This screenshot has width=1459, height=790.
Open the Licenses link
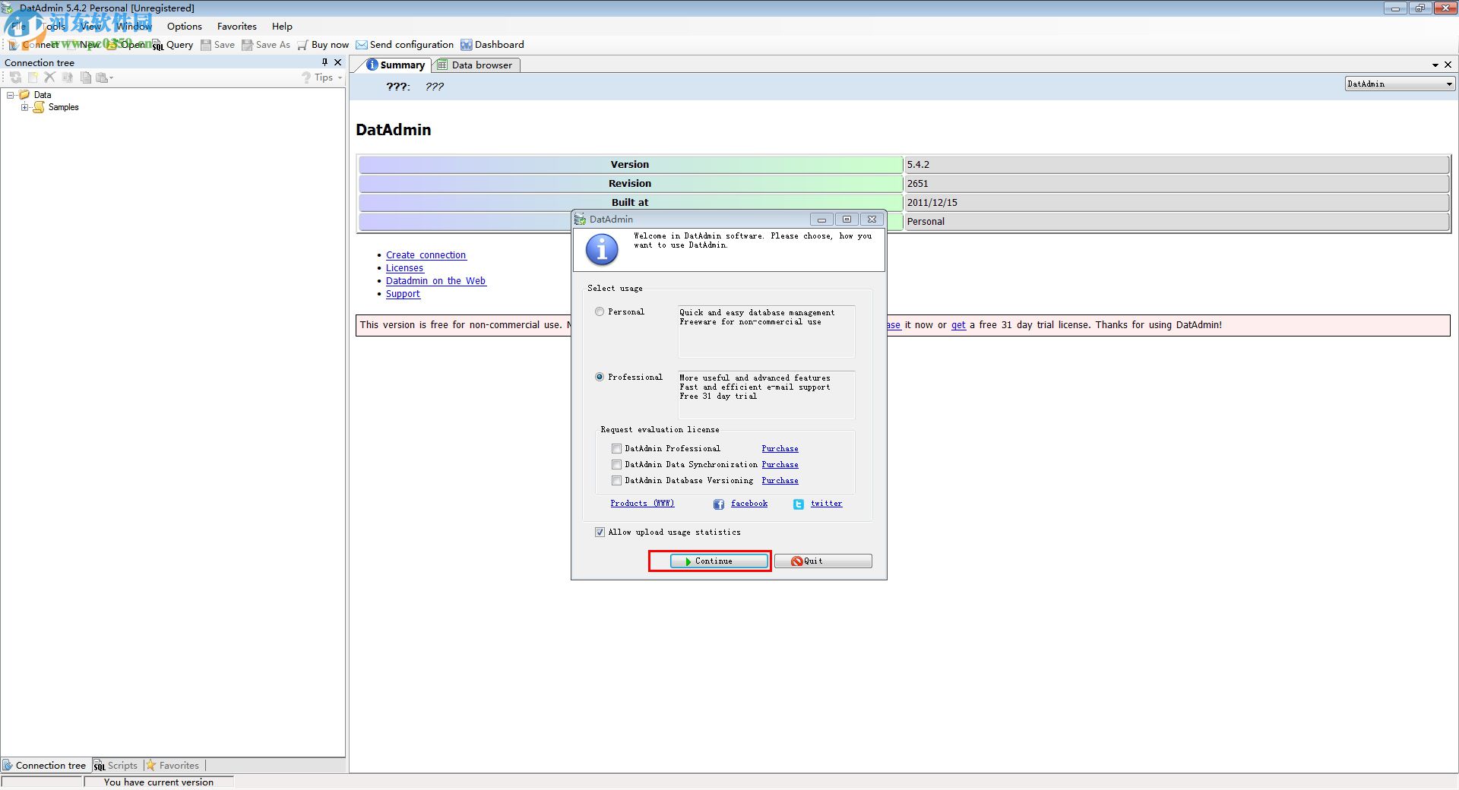coord(404,268)
